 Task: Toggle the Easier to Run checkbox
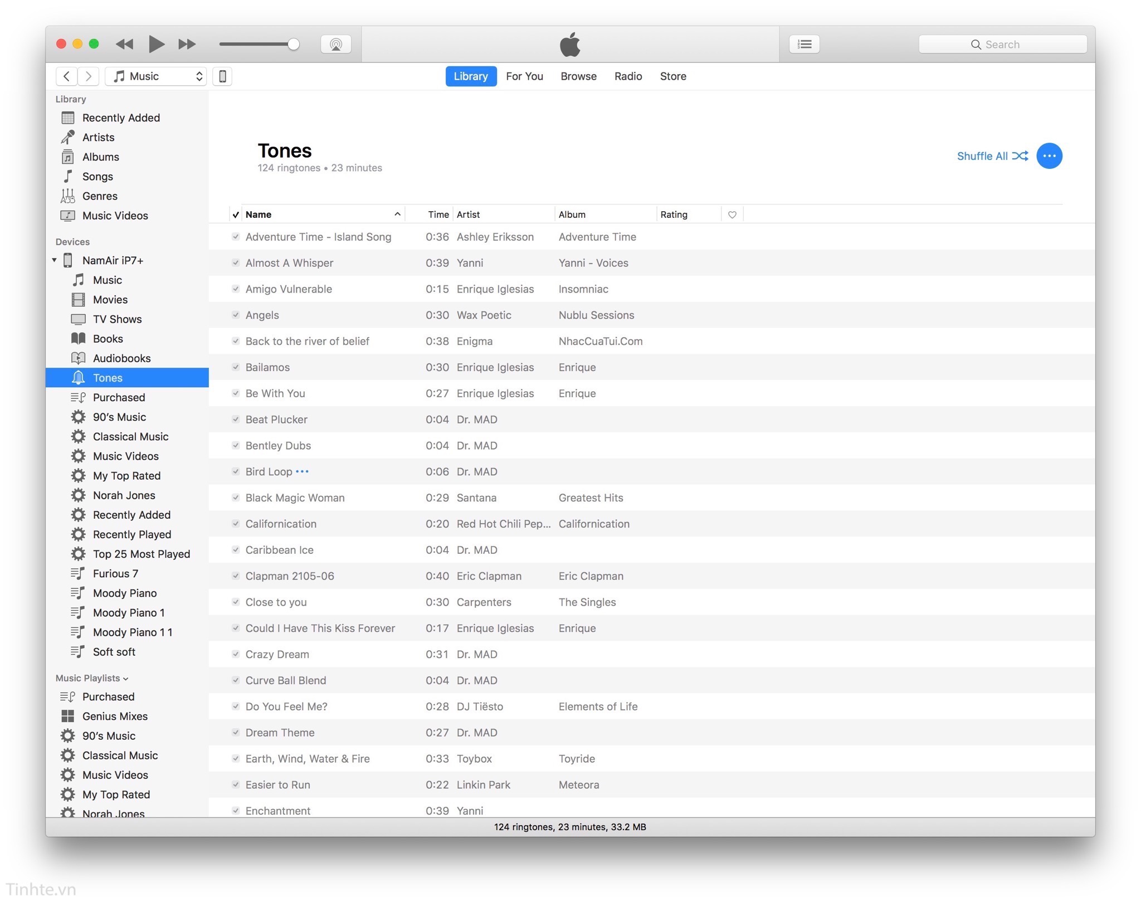pyautogui.click(x=236, y=784)
